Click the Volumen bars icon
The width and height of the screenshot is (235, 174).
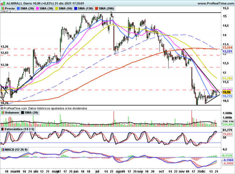(3, 113)
